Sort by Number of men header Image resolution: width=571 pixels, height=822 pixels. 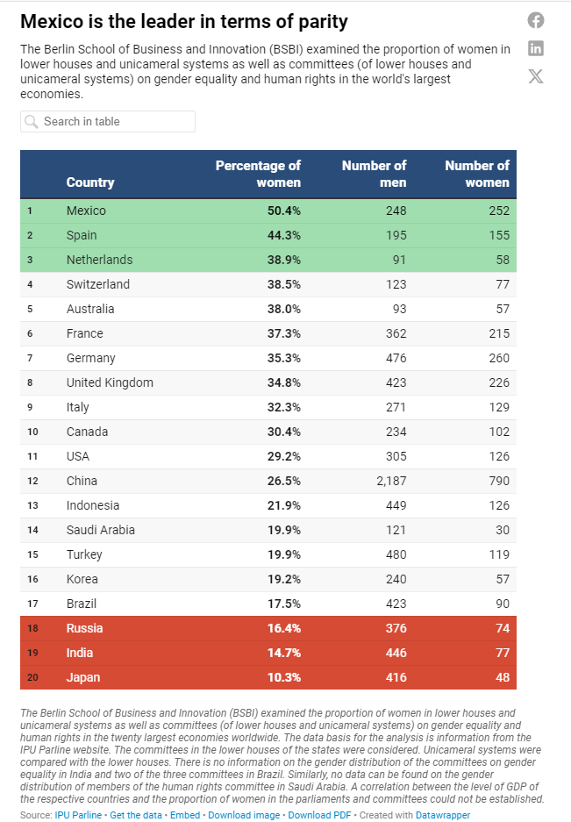[x=374, y=174]
